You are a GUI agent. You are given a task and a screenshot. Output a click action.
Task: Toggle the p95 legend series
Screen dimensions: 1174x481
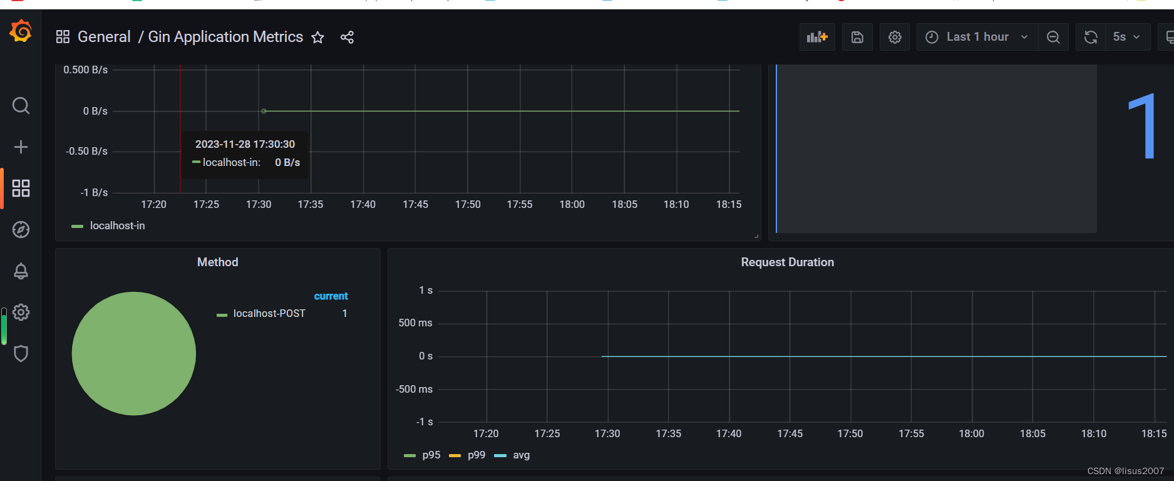tap(431, 455)
